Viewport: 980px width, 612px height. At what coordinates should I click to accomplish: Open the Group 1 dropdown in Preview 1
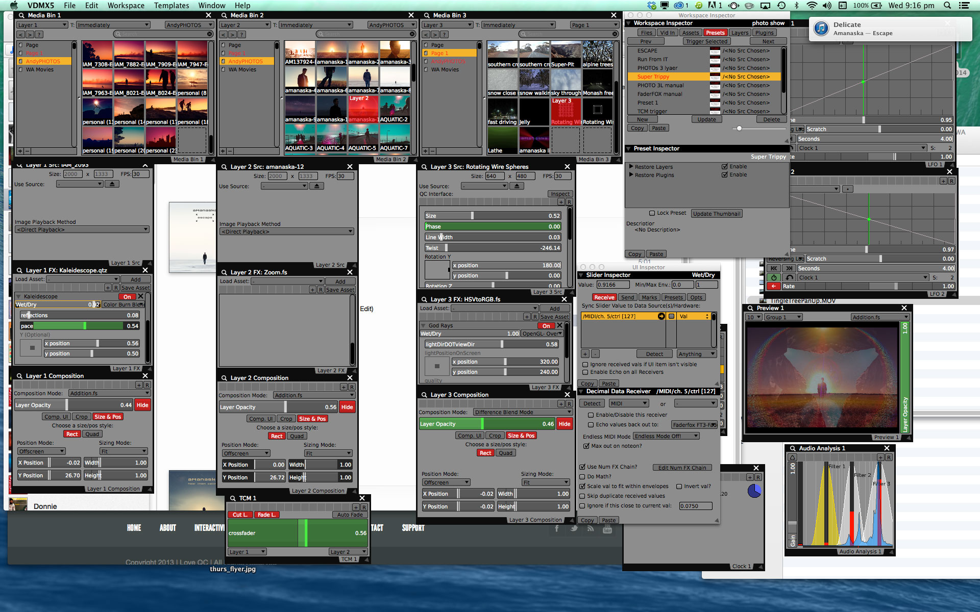point(783,317)
